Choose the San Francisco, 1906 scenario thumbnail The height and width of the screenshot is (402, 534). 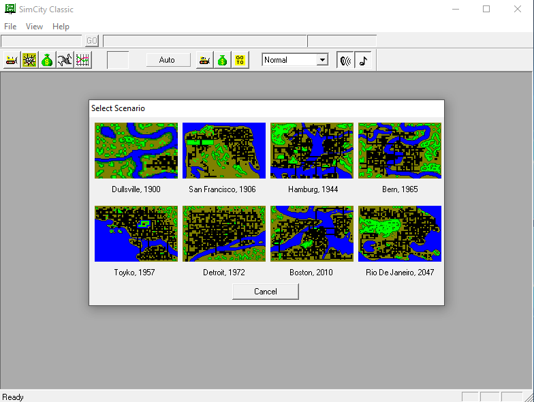[x=223, y=151]
